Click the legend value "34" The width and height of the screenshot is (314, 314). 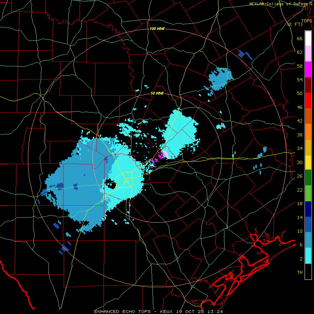[300, 148]
